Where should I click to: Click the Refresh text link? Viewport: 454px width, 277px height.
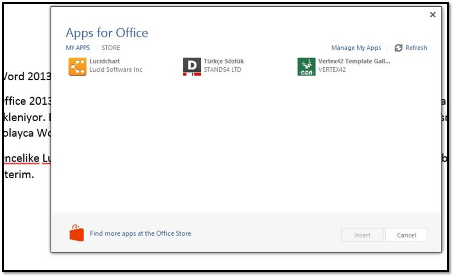coord(416,48)
